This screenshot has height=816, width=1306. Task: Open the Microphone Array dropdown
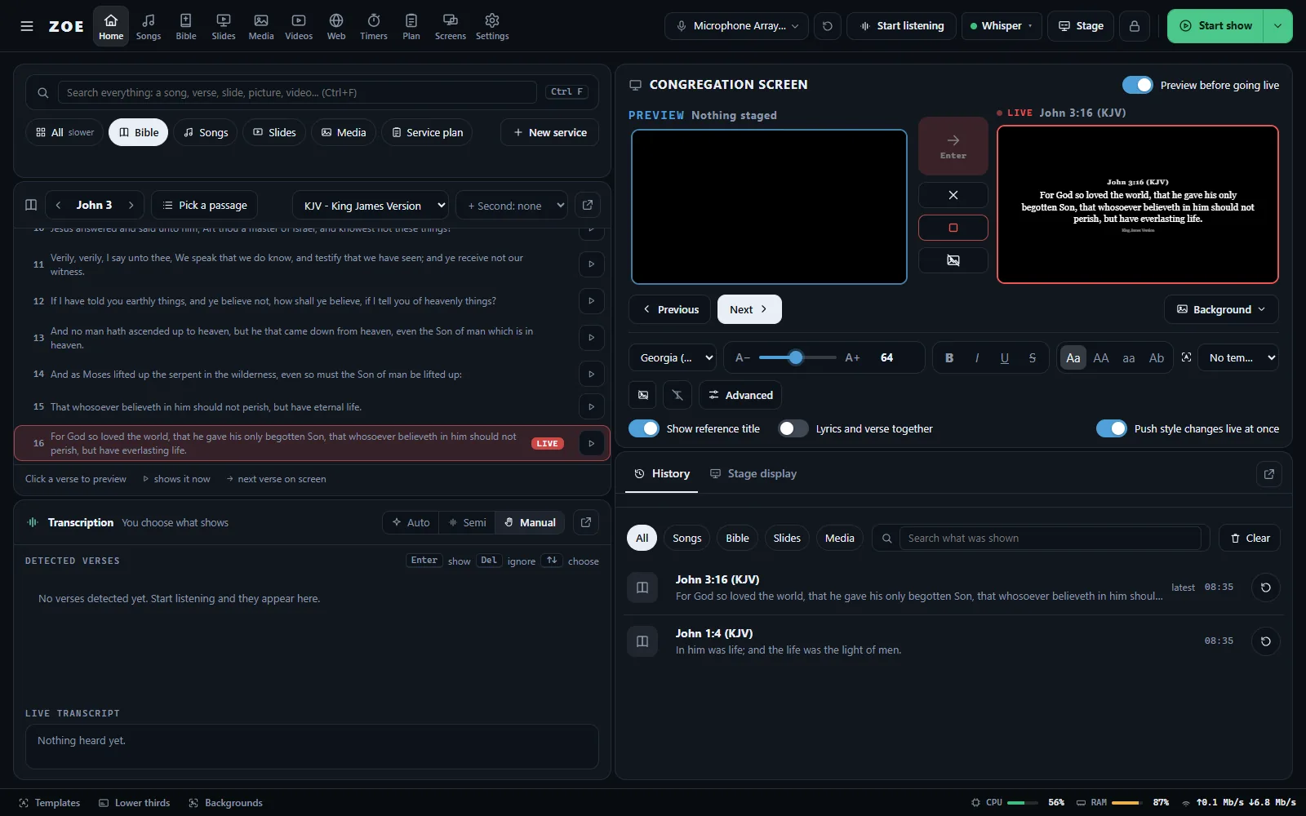(x=737, y=26)
